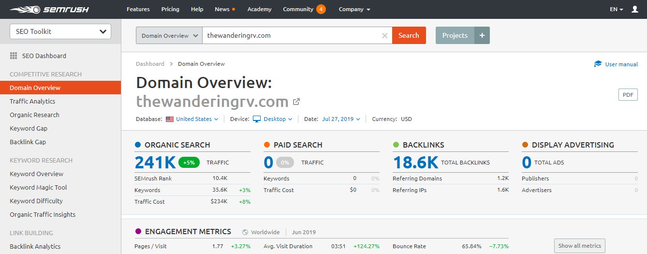The width and height of the screenshot is (647, 254).
Task: Click the BACKLINKS section heading
Action: pyautogui.click(x=424, y=145)
